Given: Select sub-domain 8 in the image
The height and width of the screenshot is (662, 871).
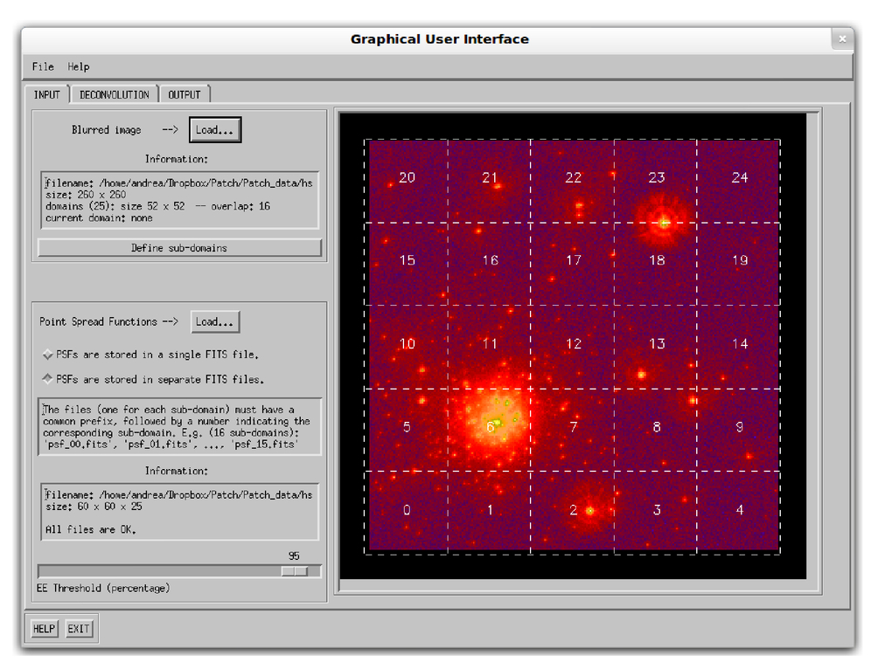Looking at the screenshot, I should tap(656, 430).
